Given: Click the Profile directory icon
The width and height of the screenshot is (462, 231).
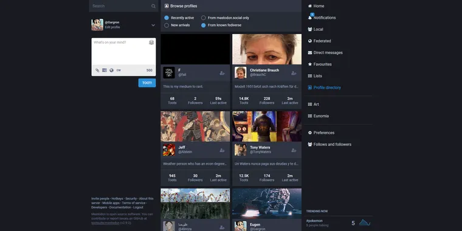Looking at the screenshot, I should (310, 88).
